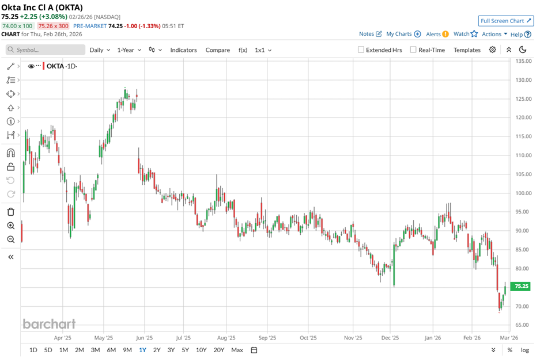The height and width of the screenshot is (362, 540).
Task: Hide the OKTA series with the eye icon
Action: [x=31, y=66]
